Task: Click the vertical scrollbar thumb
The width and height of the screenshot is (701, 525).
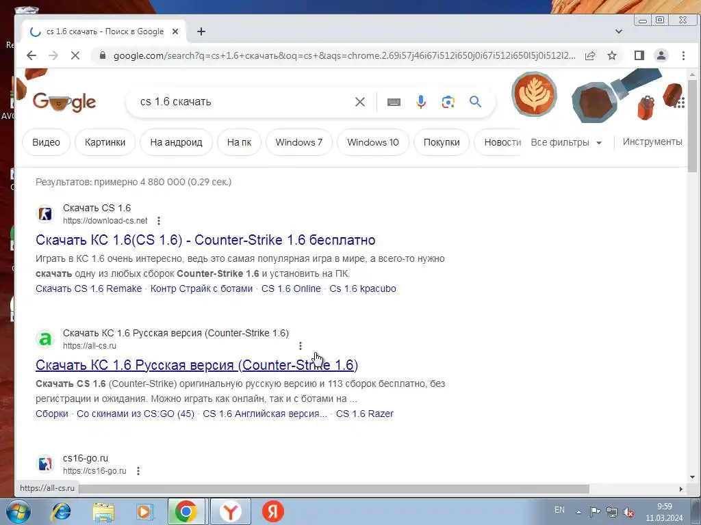Action: pyautogui.click(x=692, y=126)
